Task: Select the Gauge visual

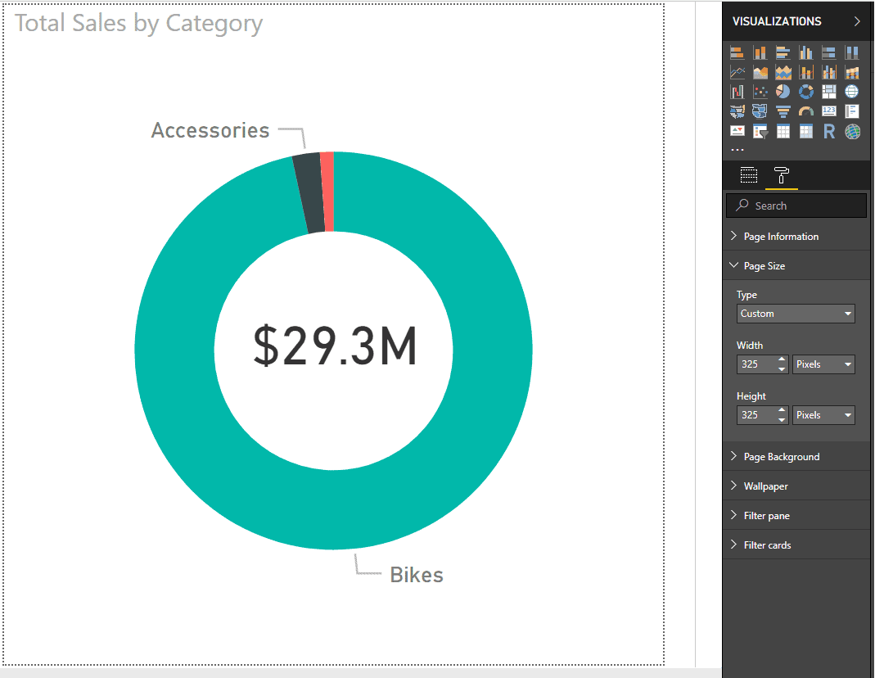Action: [805, 111]
